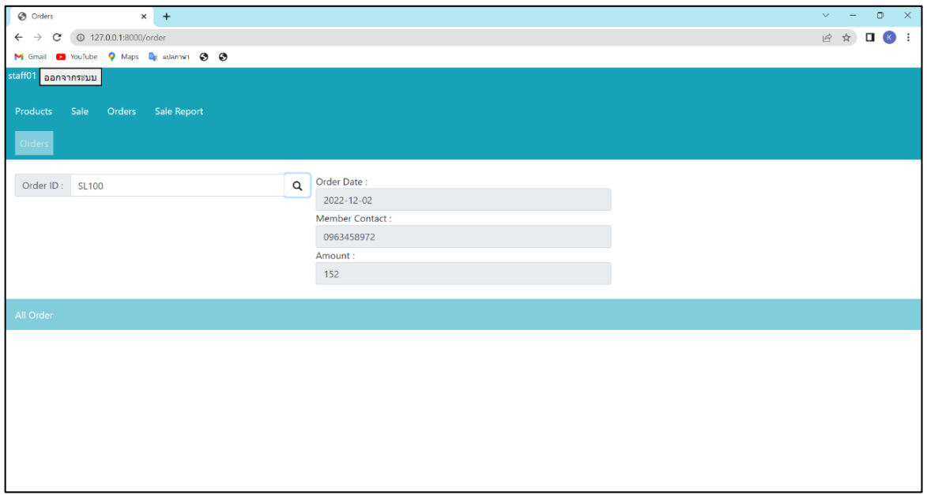Open the Gmail bookmark
This screenshot has height=495, width=927.
coord(28,56)
